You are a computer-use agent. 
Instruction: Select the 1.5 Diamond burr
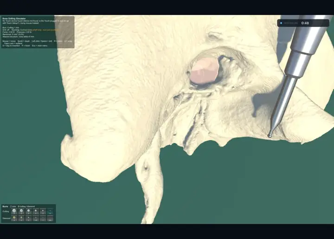click(36, 218)
